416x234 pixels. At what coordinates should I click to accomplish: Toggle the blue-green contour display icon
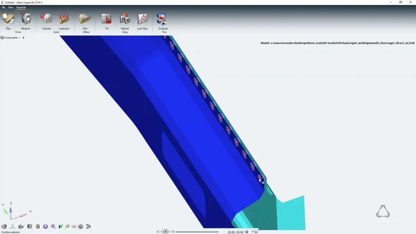click(60, 227)
